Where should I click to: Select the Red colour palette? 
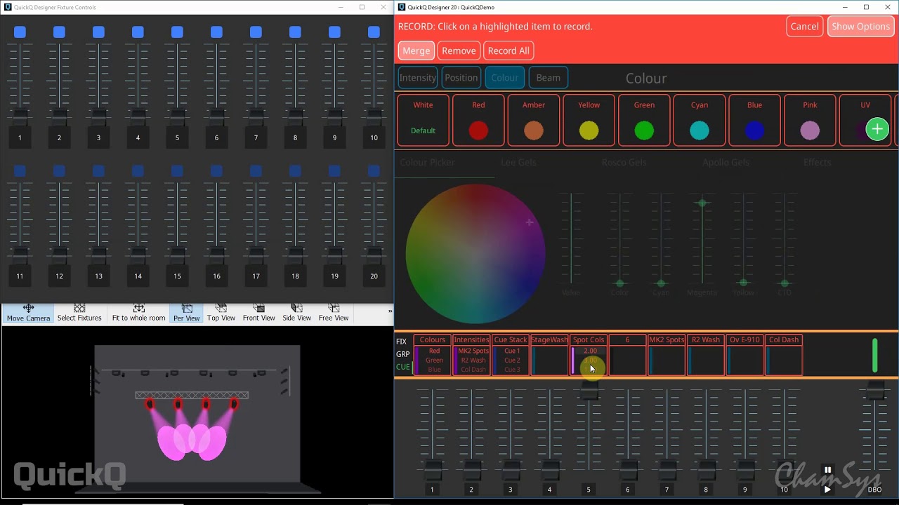[x=478, y=120]
